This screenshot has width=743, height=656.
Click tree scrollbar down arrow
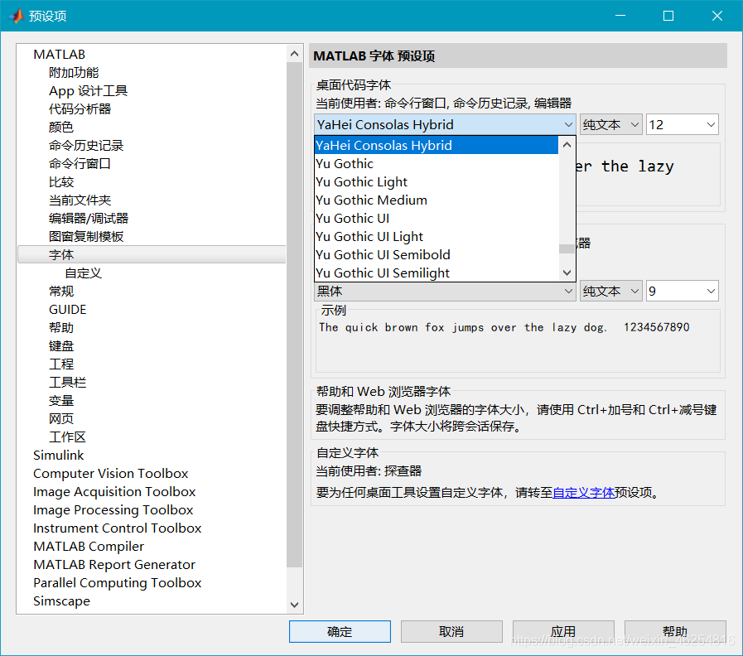294,605
